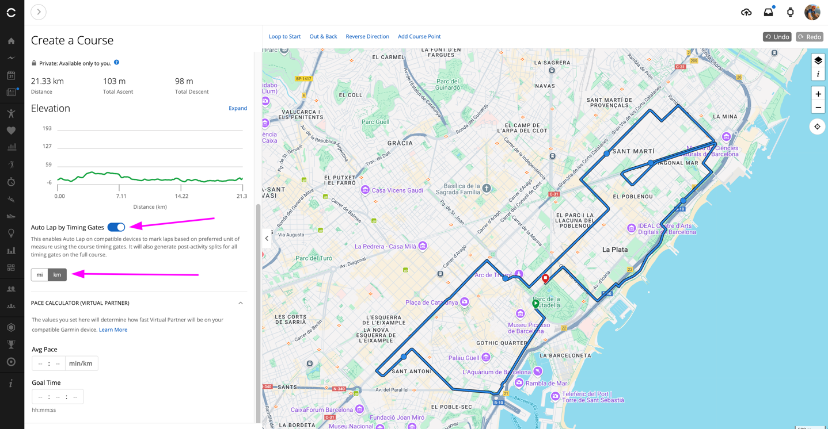Image resolution: width=828 pixels, height=429 pixels.
Task: Open the Learn More link
Action: coord(113,330)
